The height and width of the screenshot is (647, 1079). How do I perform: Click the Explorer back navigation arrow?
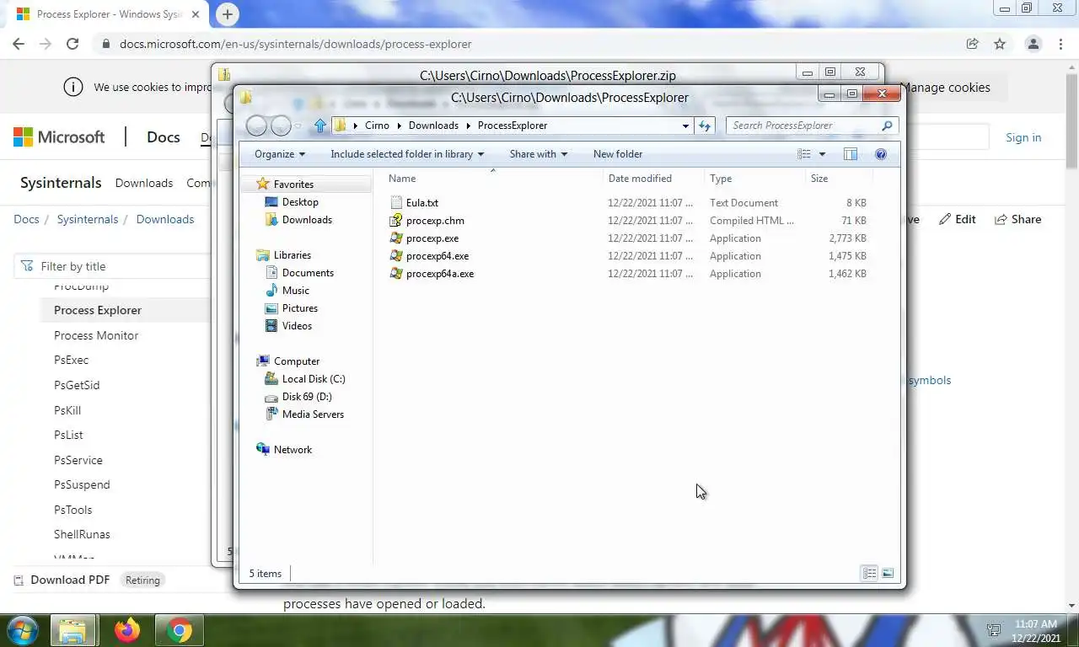click(257, 126)
